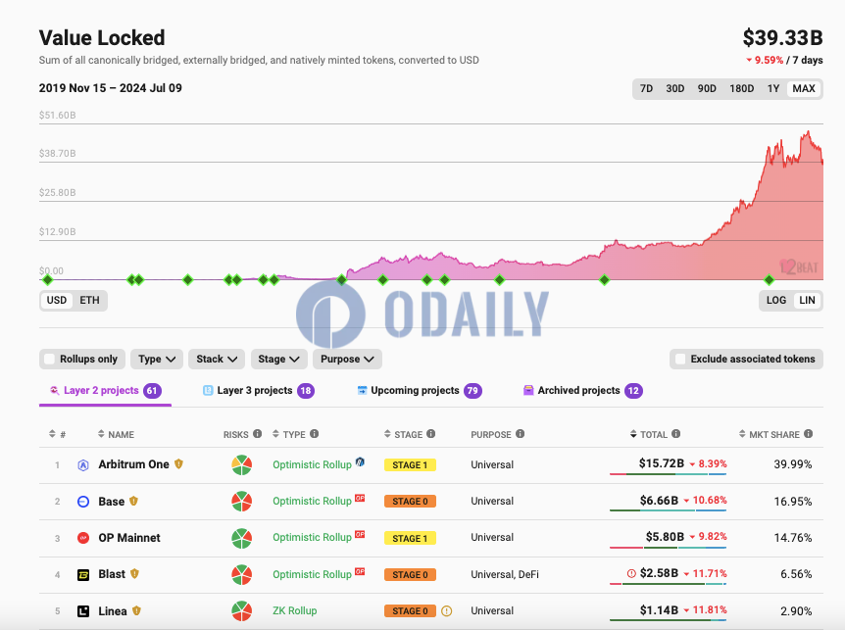Viewport: 845px width, 630px height.
Task: Select the 30D time range
Action: point(675,89)
